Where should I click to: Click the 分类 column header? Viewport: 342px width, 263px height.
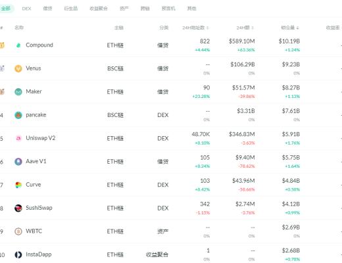coord(164,28)
